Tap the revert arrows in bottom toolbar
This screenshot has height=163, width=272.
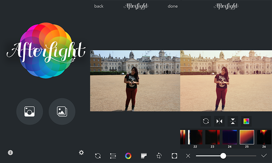(x=98, y=156)
